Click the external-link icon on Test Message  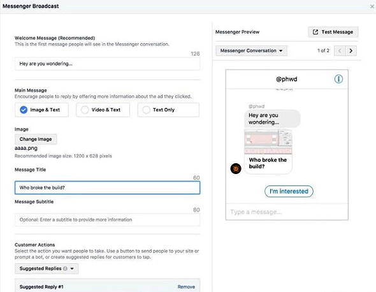(315, 32)
